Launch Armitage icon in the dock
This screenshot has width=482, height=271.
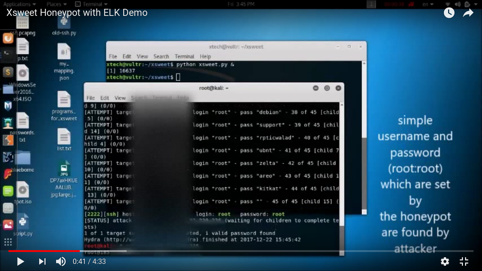click(8, 123)
